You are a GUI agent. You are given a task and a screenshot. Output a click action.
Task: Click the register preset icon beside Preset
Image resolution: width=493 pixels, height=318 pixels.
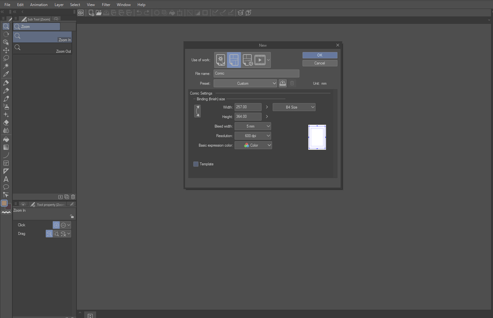point(283,83)
